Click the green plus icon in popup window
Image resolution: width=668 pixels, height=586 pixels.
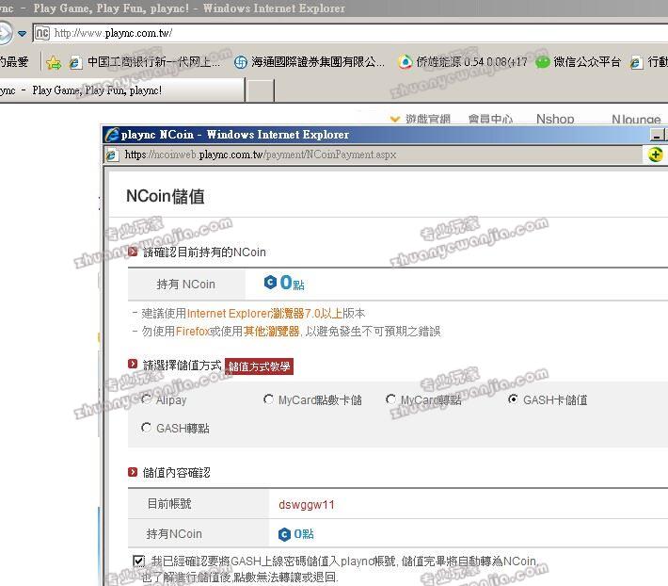pos(656,155)
